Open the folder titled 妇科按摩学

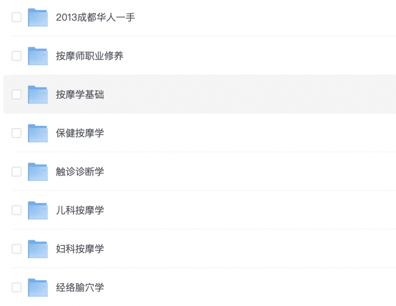click(x=80, y=249)
